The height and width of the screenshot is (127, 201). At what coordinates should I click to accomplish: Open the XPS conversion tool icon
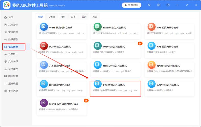[151, 46]
